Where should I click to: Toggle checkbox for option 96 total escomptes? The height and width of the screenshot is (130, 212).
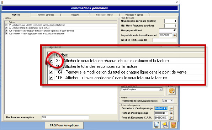pyautogui.click(x=6, y=28)
